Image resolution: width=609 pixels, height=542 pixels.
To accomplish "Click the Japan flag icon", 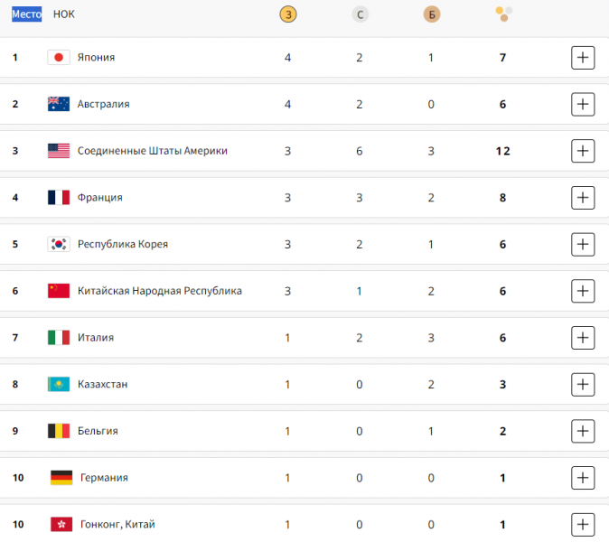I will [59, 58].
